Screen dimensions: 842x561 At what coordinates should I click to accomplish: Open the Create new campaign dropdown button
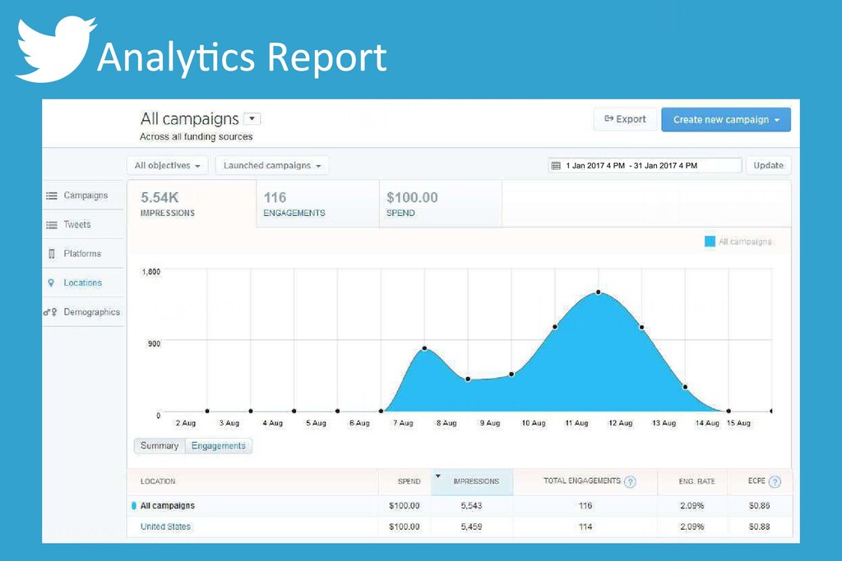tap(726, 120)
